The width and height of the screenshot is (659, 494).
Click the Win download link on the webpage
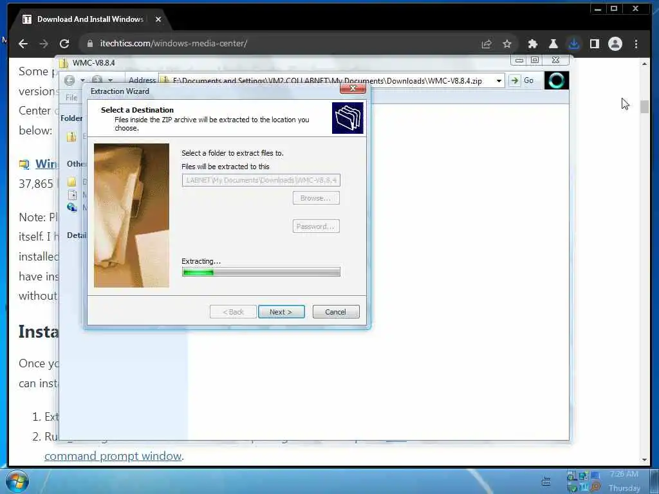pyautogui.click(x=46, y=164)
